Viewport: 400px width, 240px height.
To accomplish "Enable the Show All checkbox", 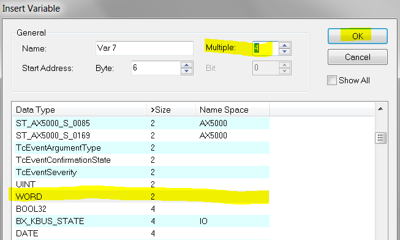I will [x=332, y=80].
